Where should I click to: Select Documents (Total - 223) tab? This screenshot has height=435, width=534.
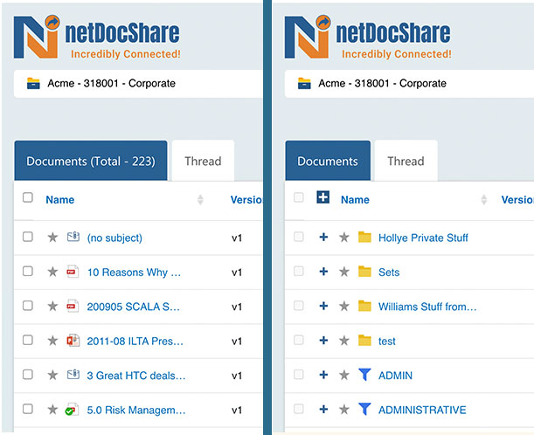91,161
